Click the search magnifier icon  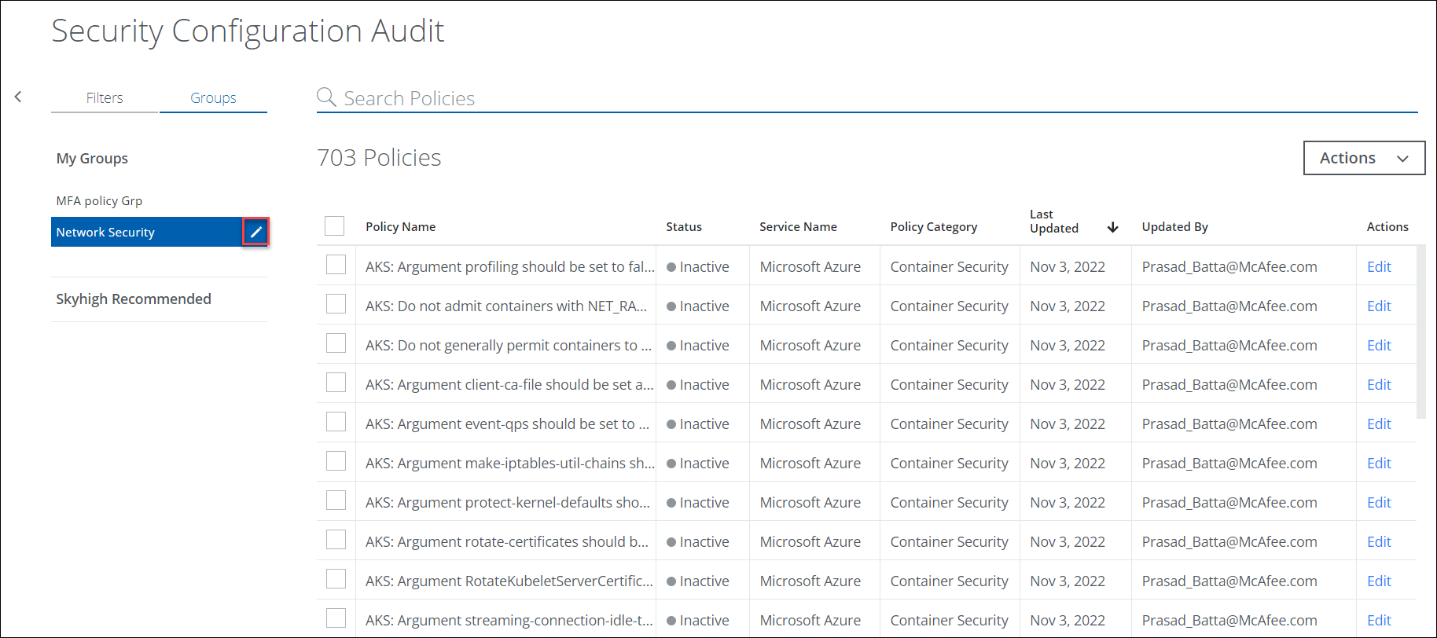tap(325, 97)
